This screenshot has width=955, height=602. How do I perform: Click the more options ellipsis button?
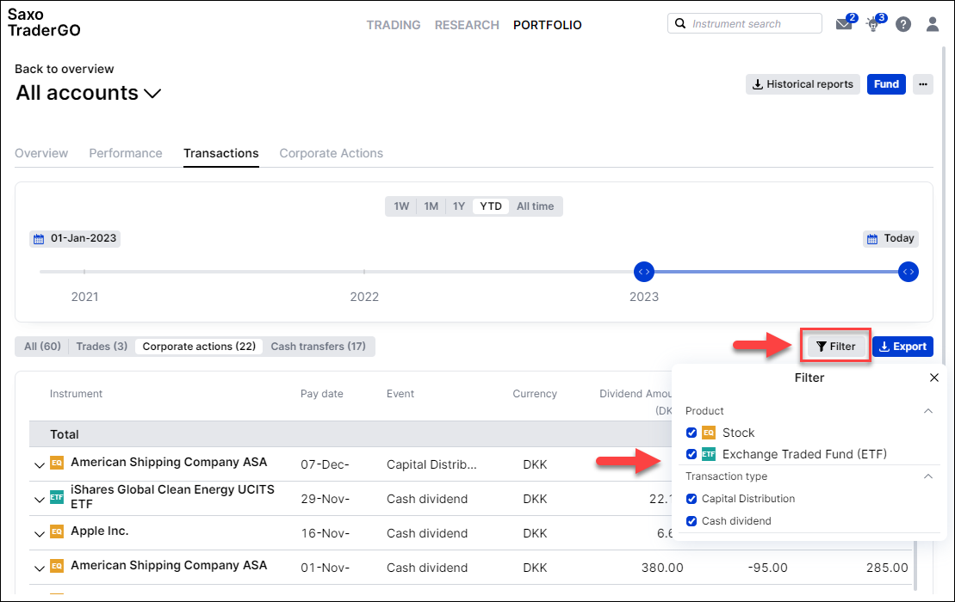pyautogui.click(x=923, y=84)
